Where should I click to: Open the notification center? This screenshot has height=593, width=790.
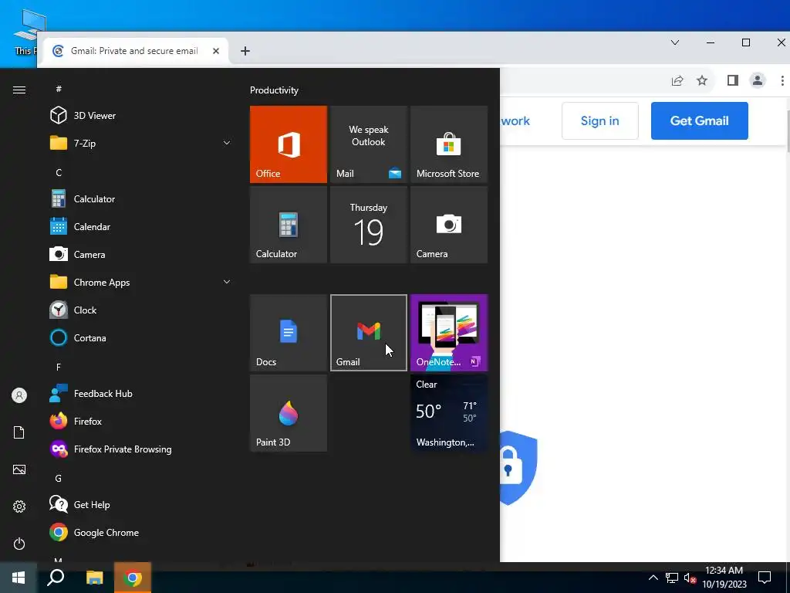pyautogui.click(x=765, y=578)
